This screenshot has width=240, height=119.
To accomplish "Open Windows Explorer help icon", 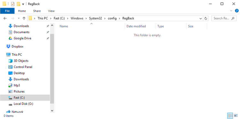I will 236,11.
